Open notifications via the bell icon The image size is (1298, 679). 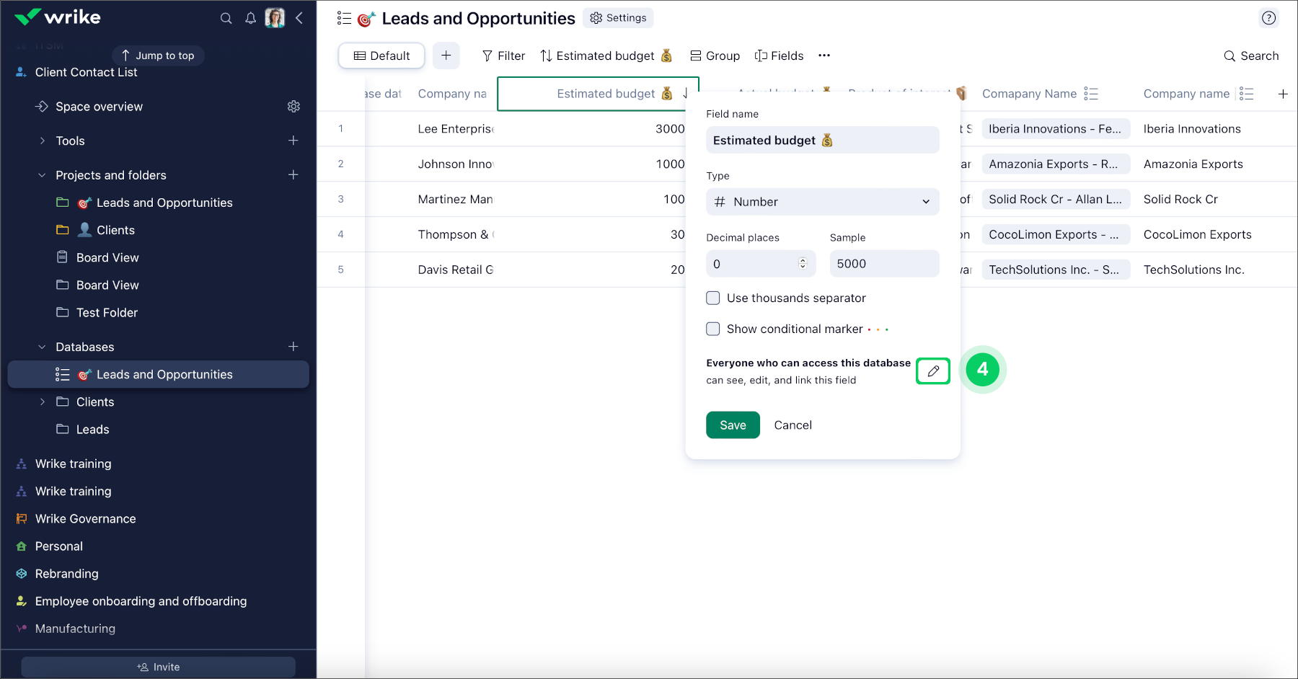250,18
